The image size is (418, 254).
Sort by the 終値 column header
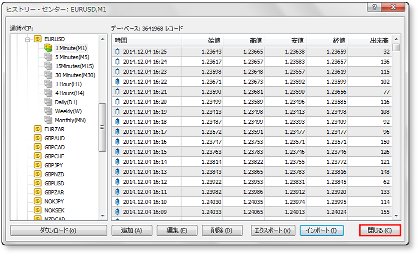tap(327, 41)
